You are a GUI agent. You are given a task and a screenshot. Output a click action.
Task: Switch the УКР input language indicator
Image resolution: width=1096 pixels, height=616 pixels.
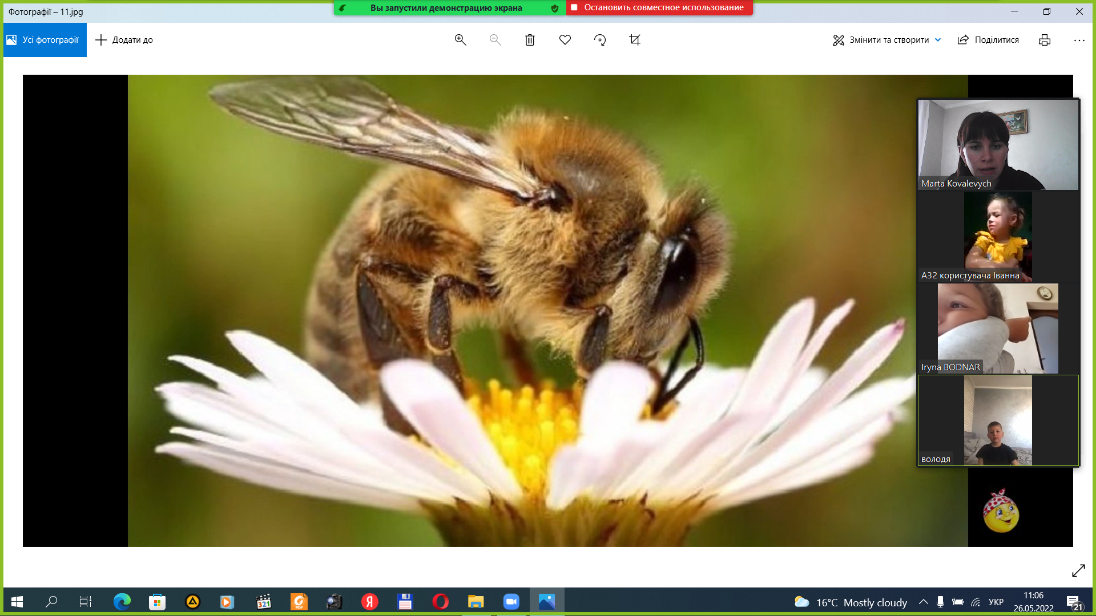pyautogui.click(x=996, y=602)
